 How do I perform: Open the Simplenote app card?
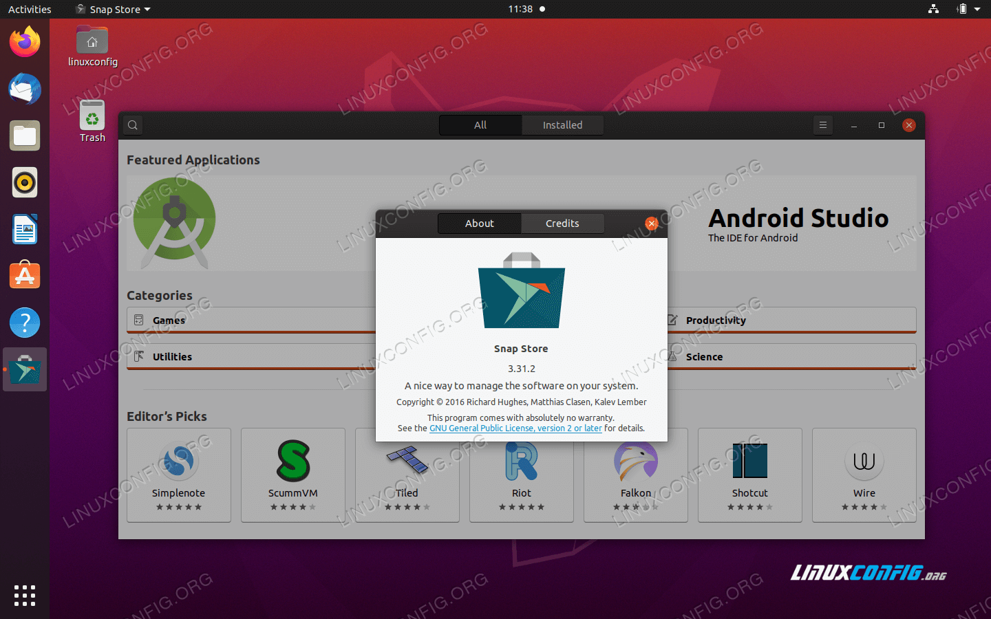179,475
